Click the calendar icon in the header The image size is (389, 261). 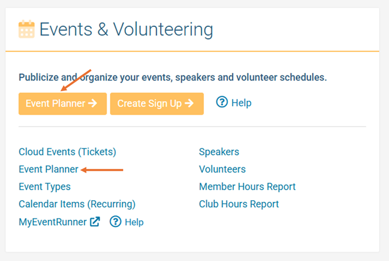coord(26,29)
